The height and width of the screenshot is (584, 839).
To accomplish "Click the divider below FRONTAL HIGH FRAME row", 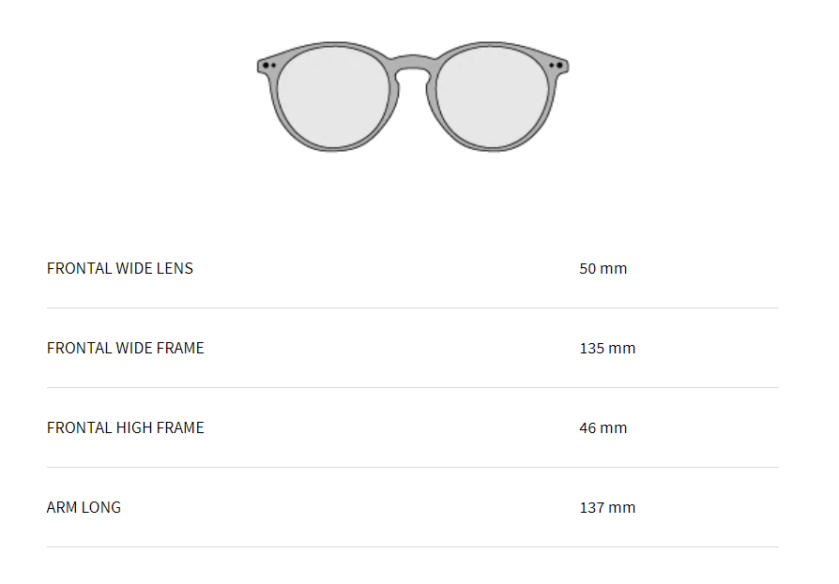I will click(x=413, y=467).
